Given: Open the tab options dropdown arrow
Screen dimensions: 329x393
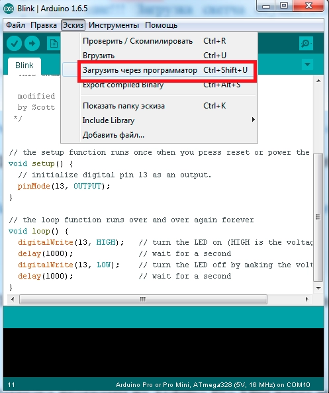Looking at the screenshot, I should tap(307, 65).
